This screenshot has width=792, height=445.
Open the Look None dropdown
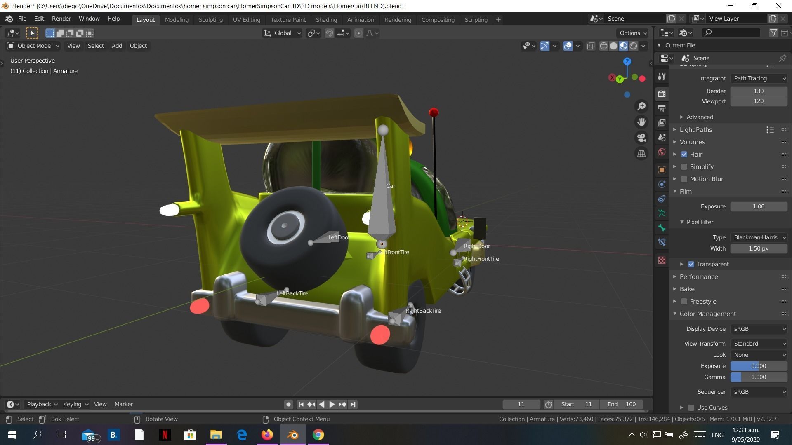click(x=759, y=355)
